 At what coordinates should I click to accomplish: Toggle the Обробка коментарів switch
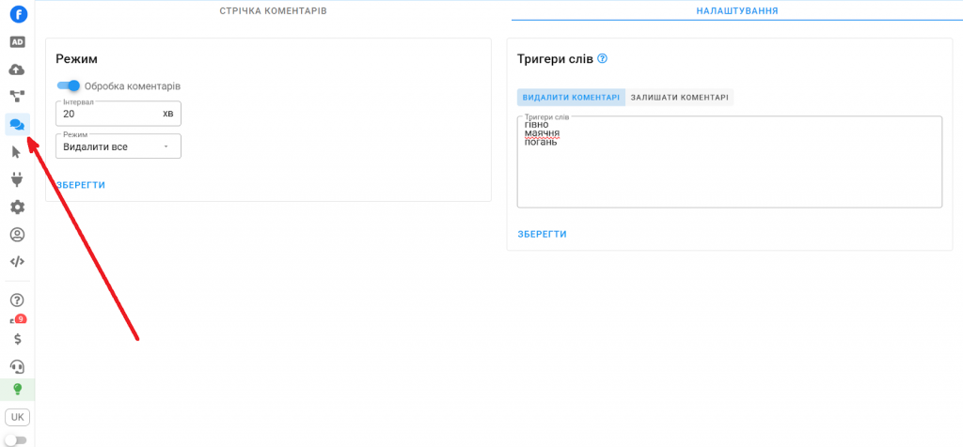(x=69, y=85)
